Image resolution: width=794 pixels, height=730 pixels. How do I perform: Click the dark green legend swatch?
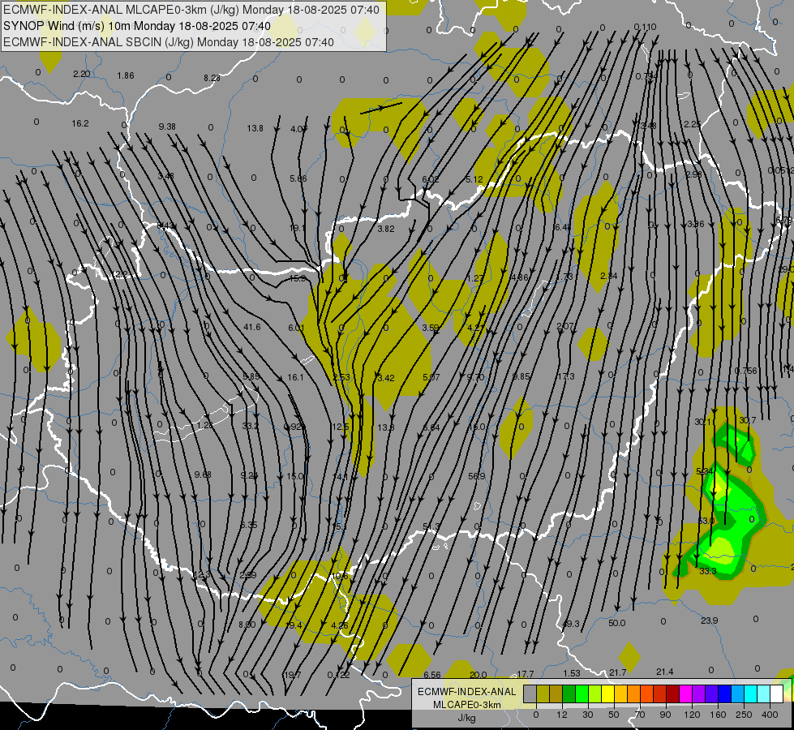569,693
